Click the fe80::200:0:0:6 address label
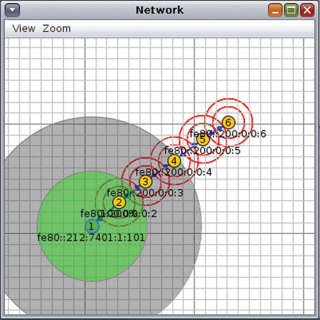Screen dimensions: 320x320 pos(228,134)
